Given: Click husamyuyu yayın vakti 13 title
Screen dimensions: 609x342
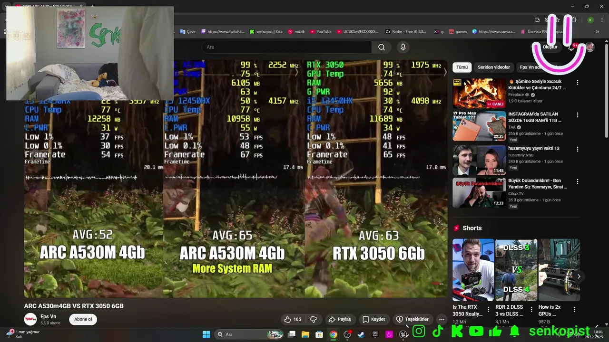Looking at the screenshot, I should click(x=534, y=148).
